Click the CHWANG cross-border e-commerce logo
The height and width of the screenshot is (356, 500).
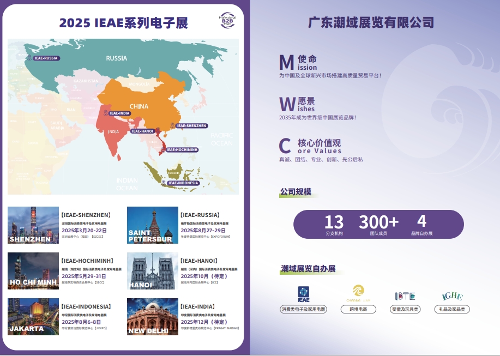pyautogui.click(x=358, y=293)
